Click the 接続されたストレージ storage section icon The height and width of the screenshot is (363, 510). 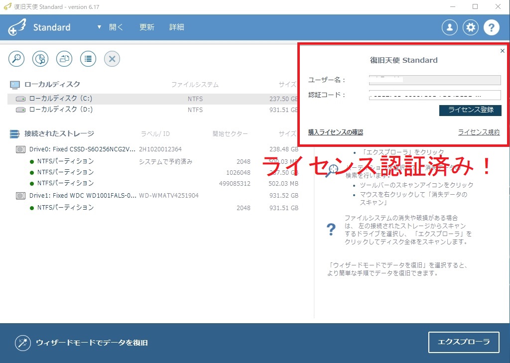(14, 133)
